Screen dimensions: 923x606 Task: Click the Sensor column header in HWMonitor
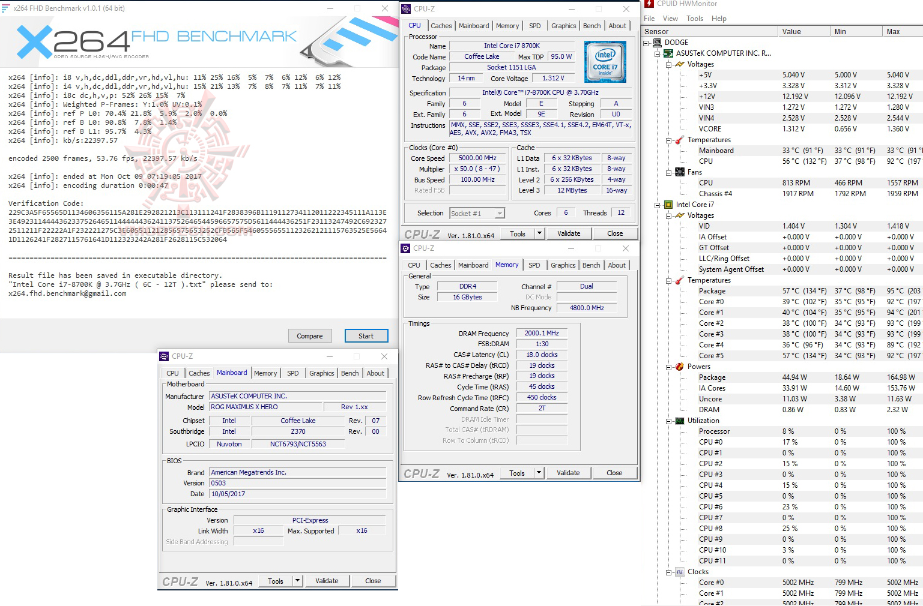(x=710, y=32)
